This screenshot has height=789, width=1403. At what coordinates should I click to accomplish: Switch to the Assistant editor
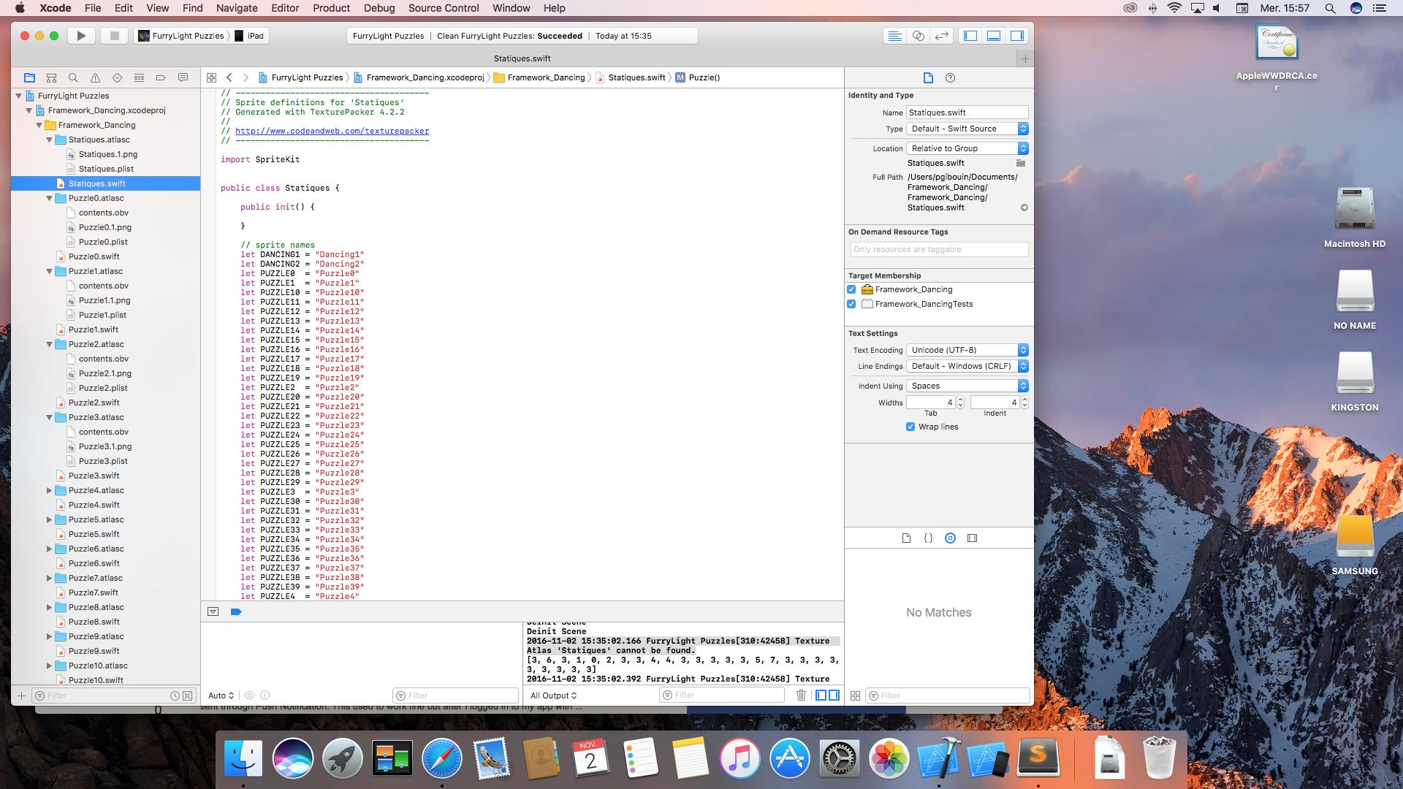(x=919, y=36)
